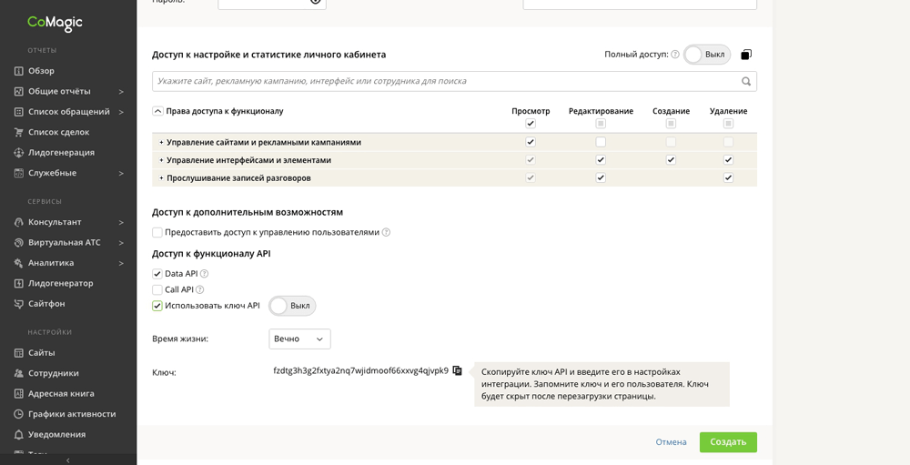910x465 pixels.
Task: Click the copy permissions icon near full access
Action: [746, 55]
